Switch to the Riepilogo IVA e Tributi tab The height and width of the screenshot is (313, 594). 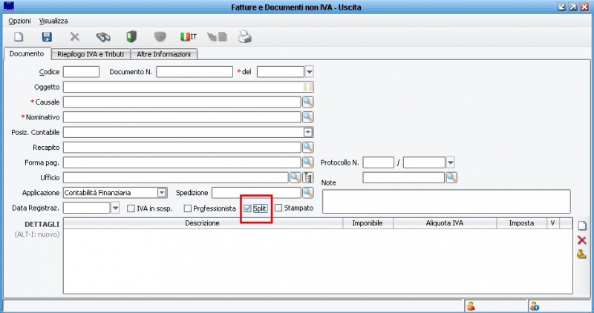[91, 54]
